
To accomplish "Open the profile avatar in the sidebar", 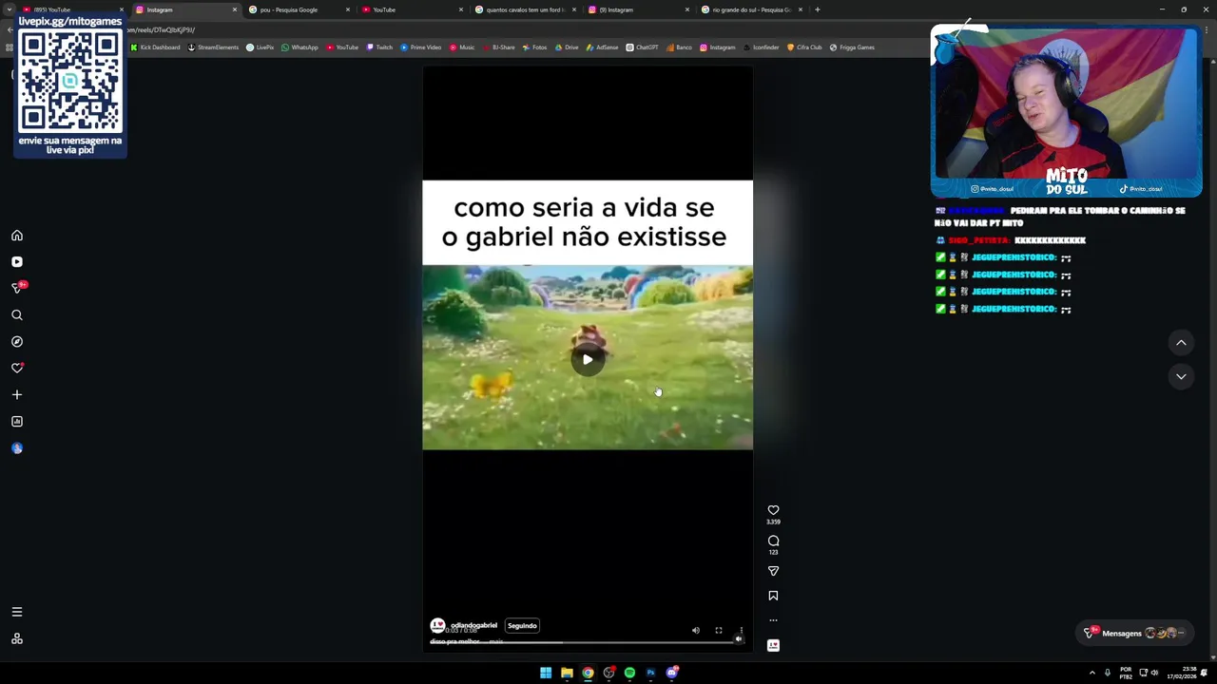I will (17, 448).
